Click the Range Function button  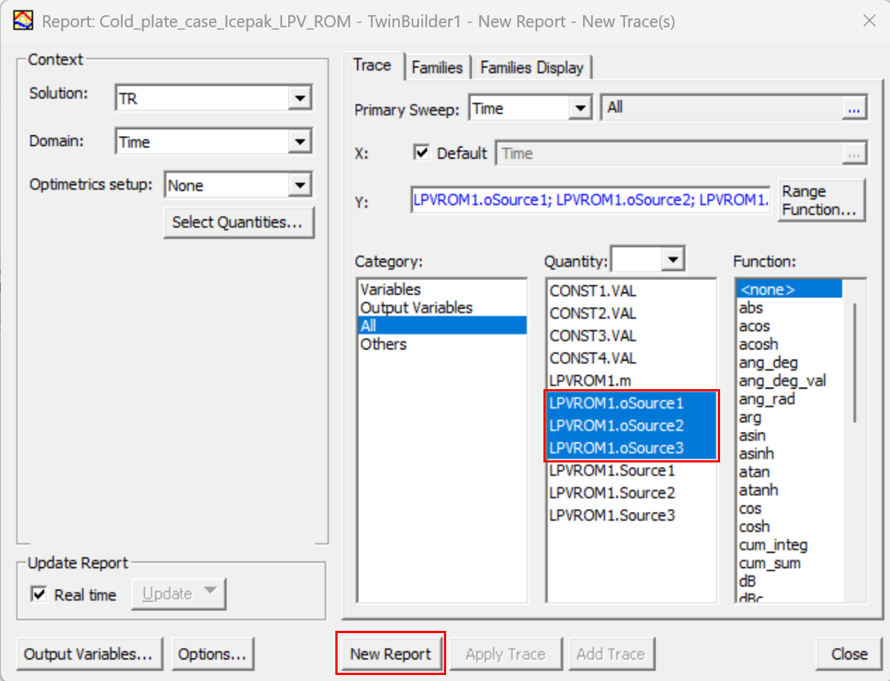pyautogui.click(x=821, y=201)
